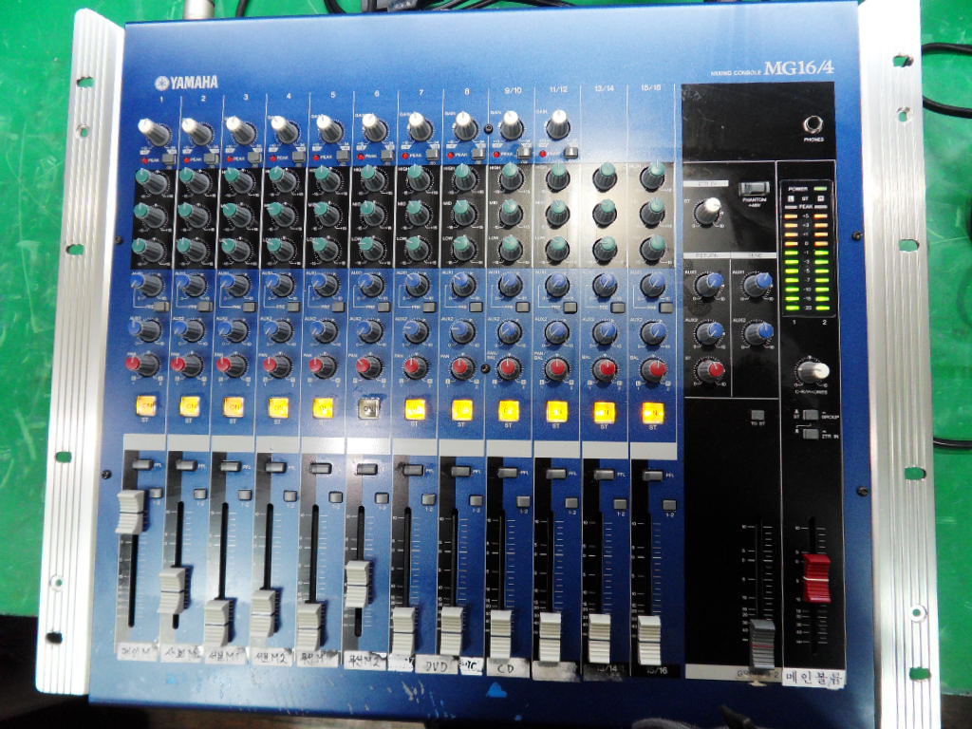
Task: Toggle channel 4 group 1-2 assign switch
Action: [290, 495]
